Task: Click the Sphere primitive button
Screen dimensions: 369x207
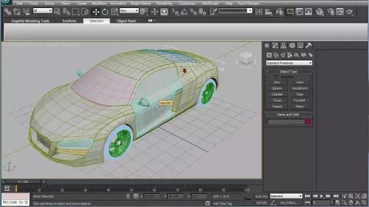Action: coord(277,88)
